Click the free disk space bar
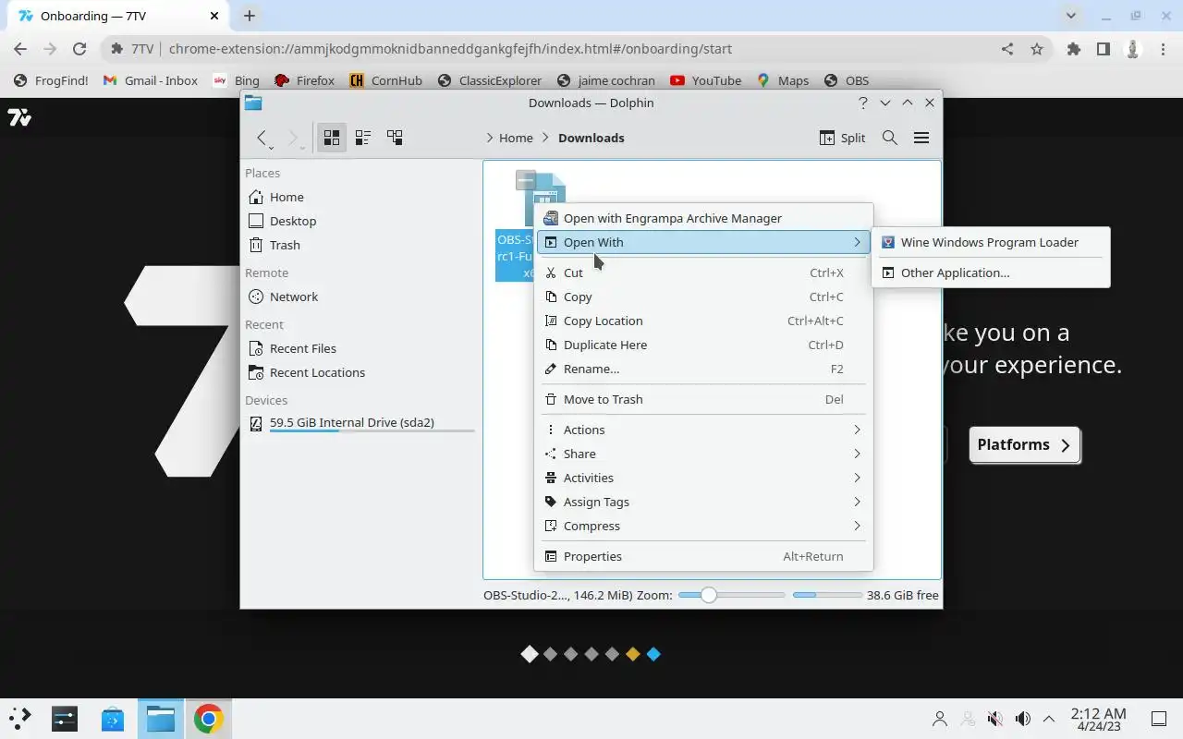Screen dimensions: 1183x739 point(827,596)
